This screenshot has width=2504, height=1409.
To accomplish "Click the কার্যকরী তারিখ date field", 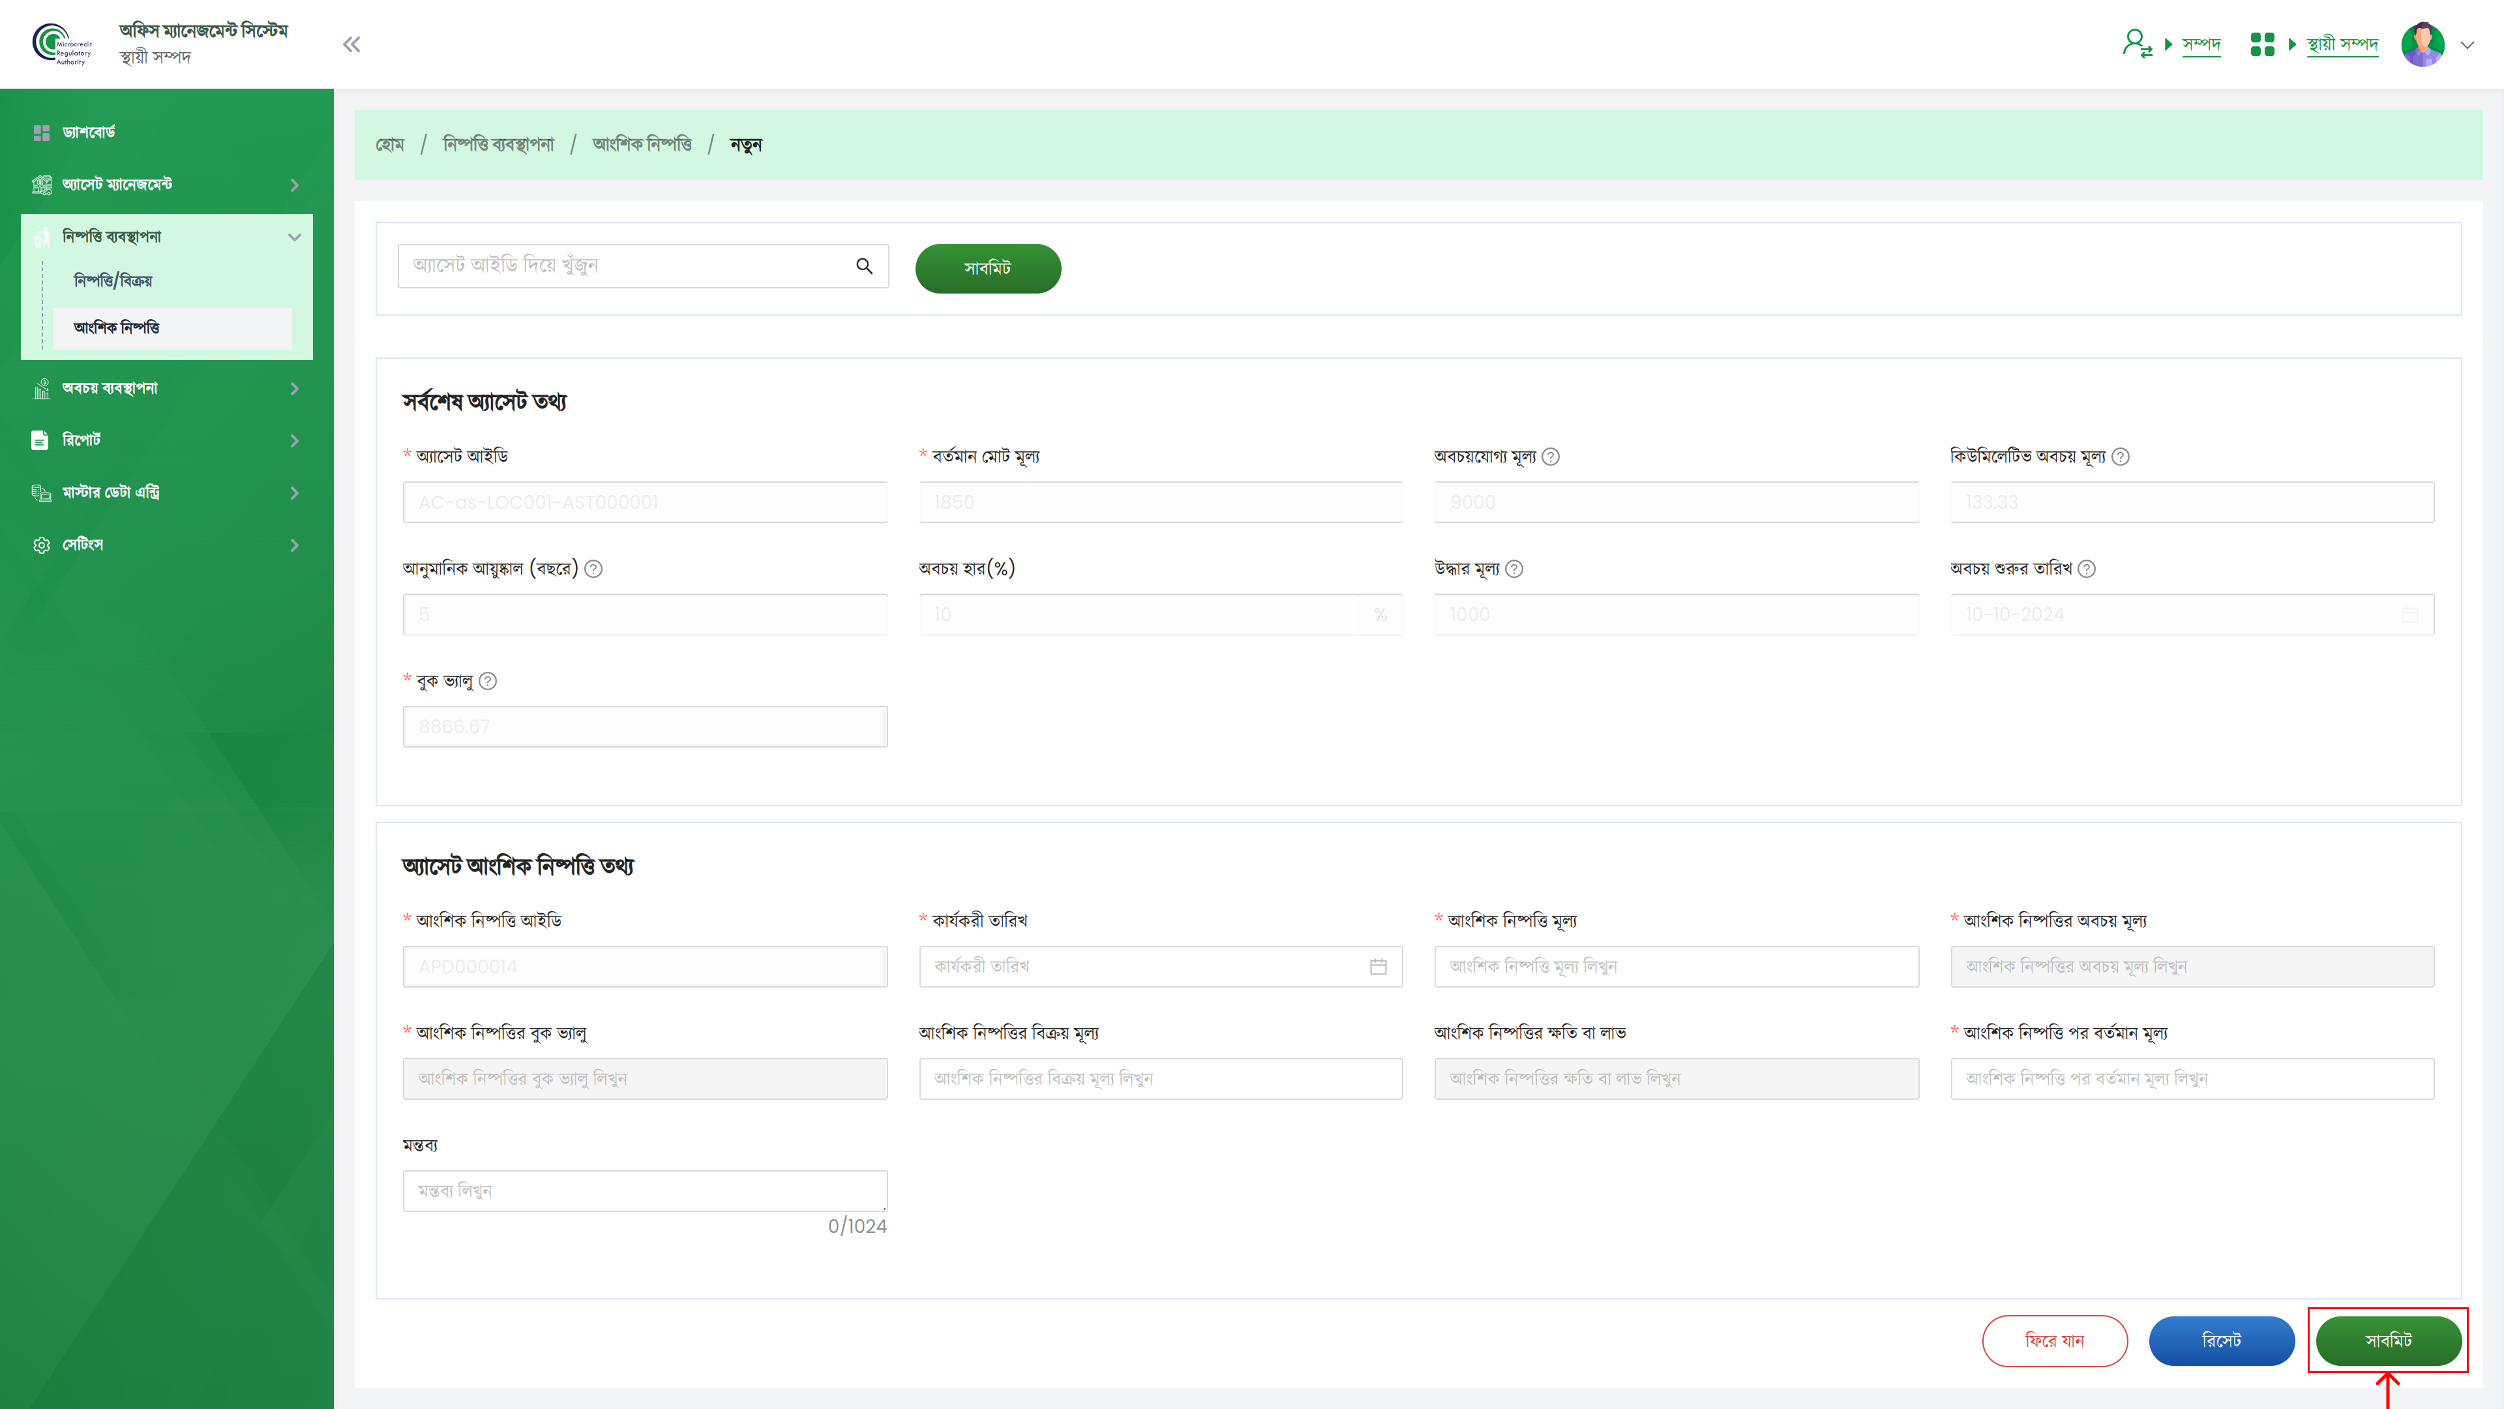I will pos(1161,967).
